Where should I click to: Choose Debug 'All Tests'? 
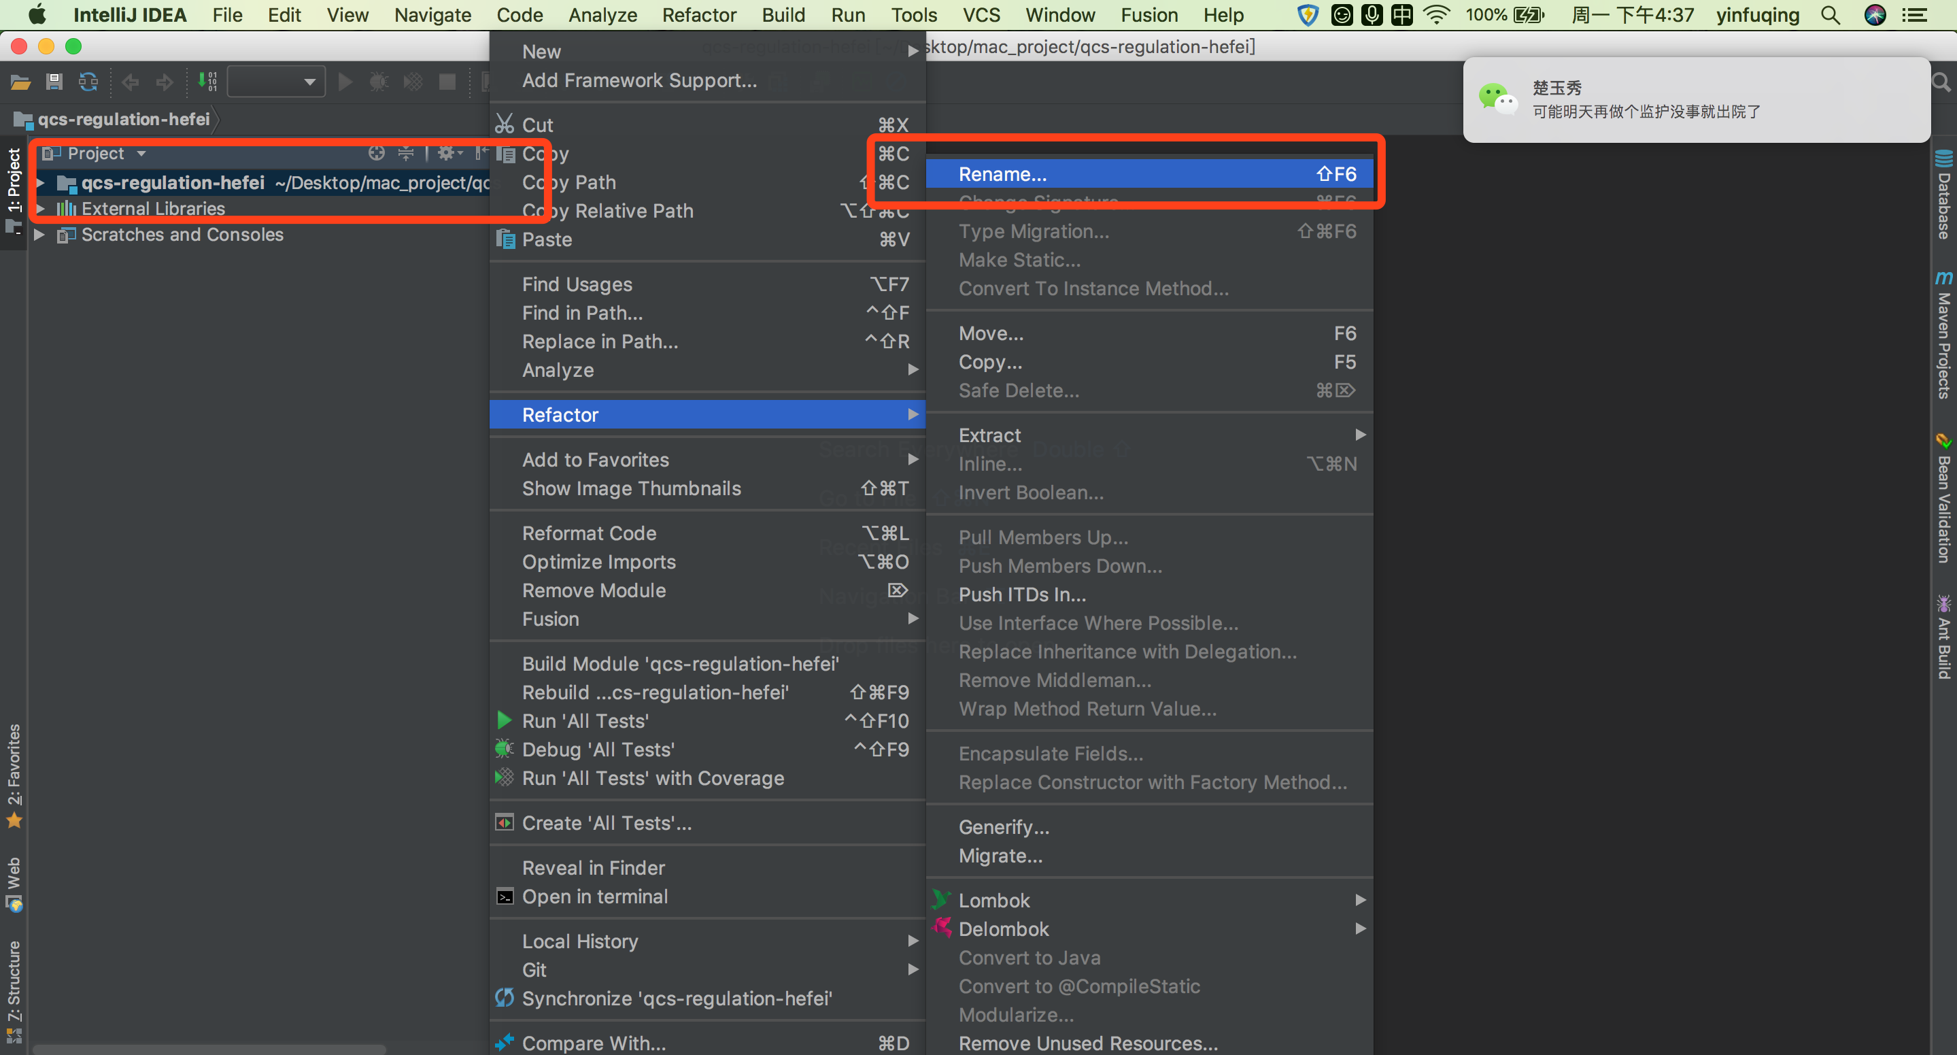pos(707,750)
